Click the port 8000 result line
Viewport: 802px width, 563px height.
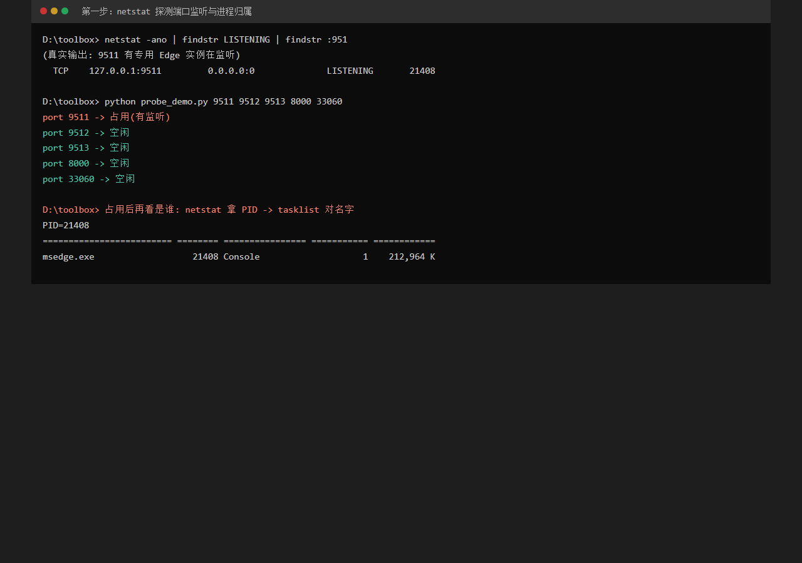[86, 163]
